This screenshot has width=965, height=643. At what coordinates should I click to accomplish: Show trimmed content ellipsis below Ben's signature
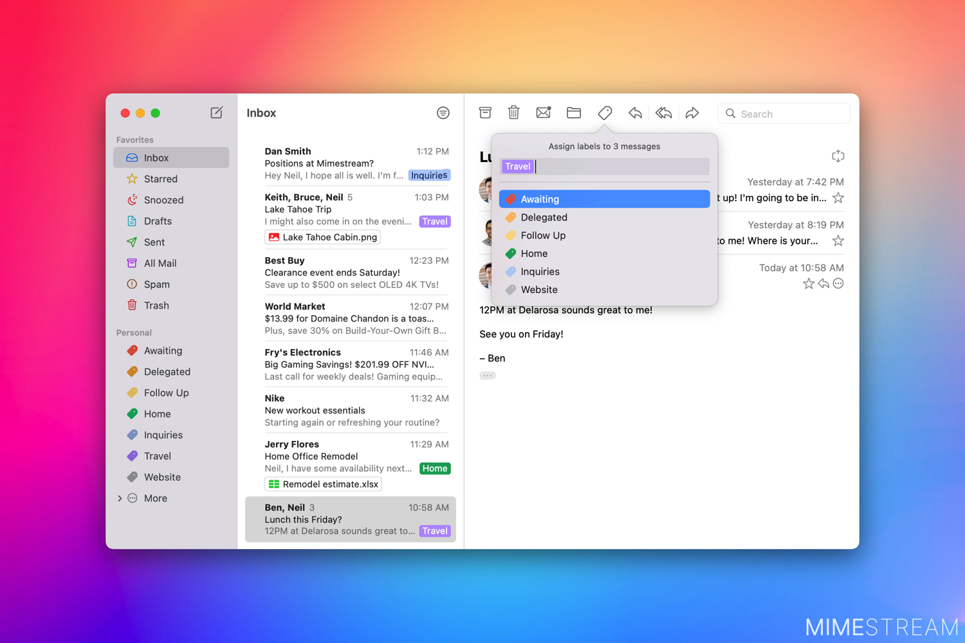(x=488, y=376)
